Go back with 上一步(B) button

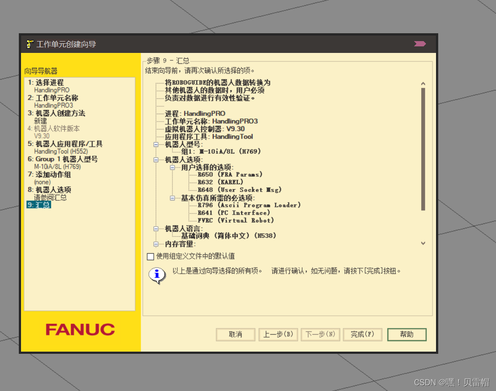click(278, 335)
